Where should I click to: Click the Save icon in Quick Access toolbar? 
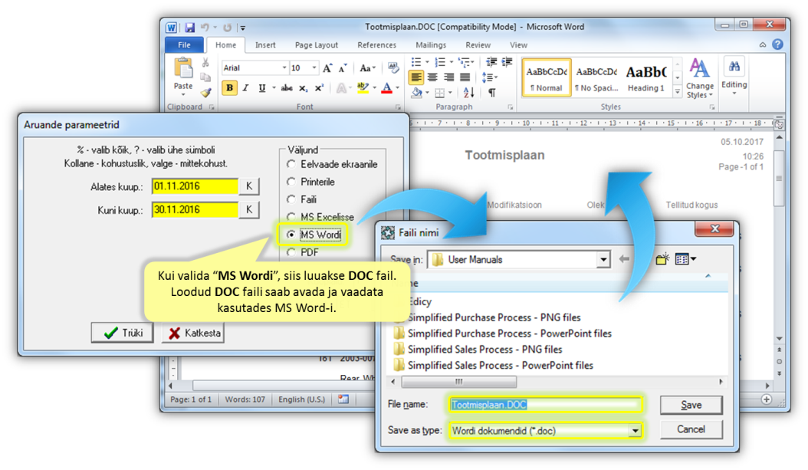tap(189, 28)
